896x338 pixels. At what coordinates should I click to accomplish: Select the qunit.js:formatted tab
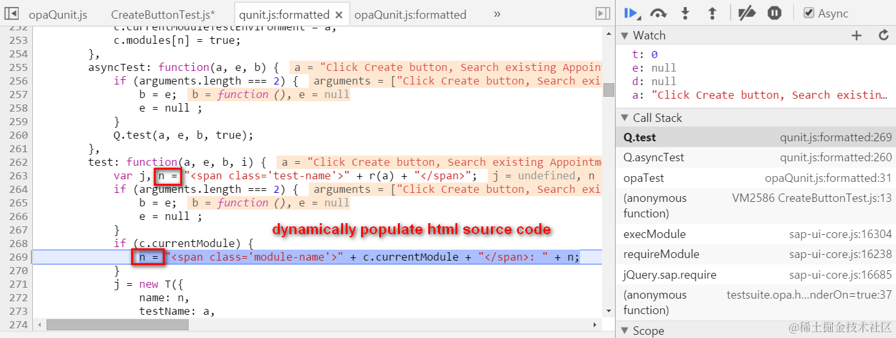tap(284, 14)
